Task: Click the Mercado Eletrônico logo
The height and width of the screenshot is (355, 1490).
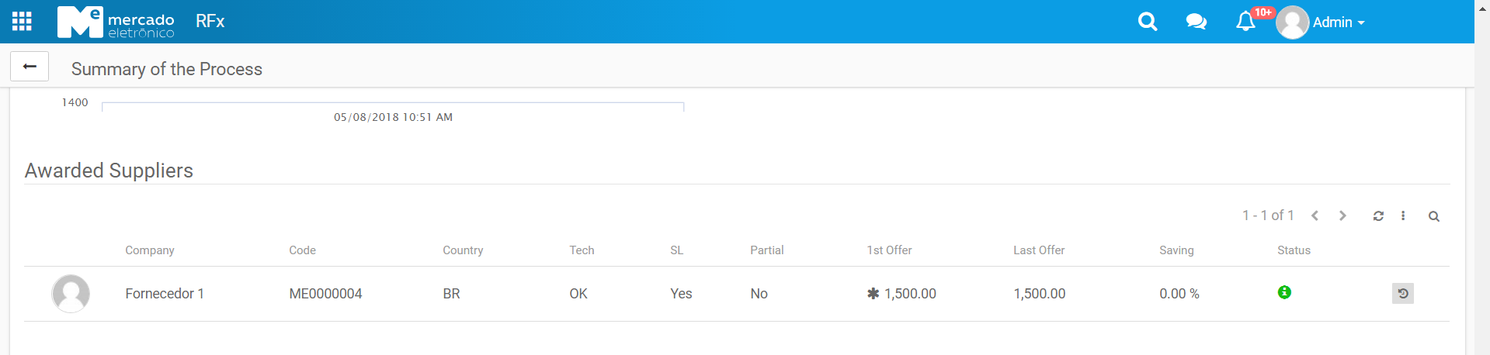Action: 116,22
